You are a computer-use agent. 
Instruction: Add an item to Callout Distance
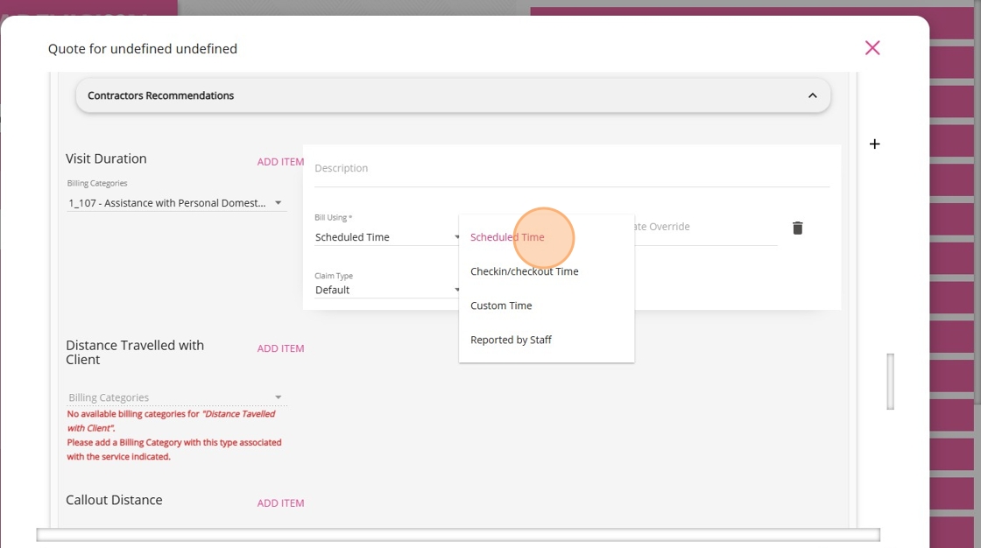coord(280,503)
